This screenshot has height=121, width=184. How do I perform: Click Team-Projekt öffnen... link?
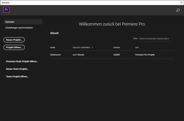pos(17,77)
